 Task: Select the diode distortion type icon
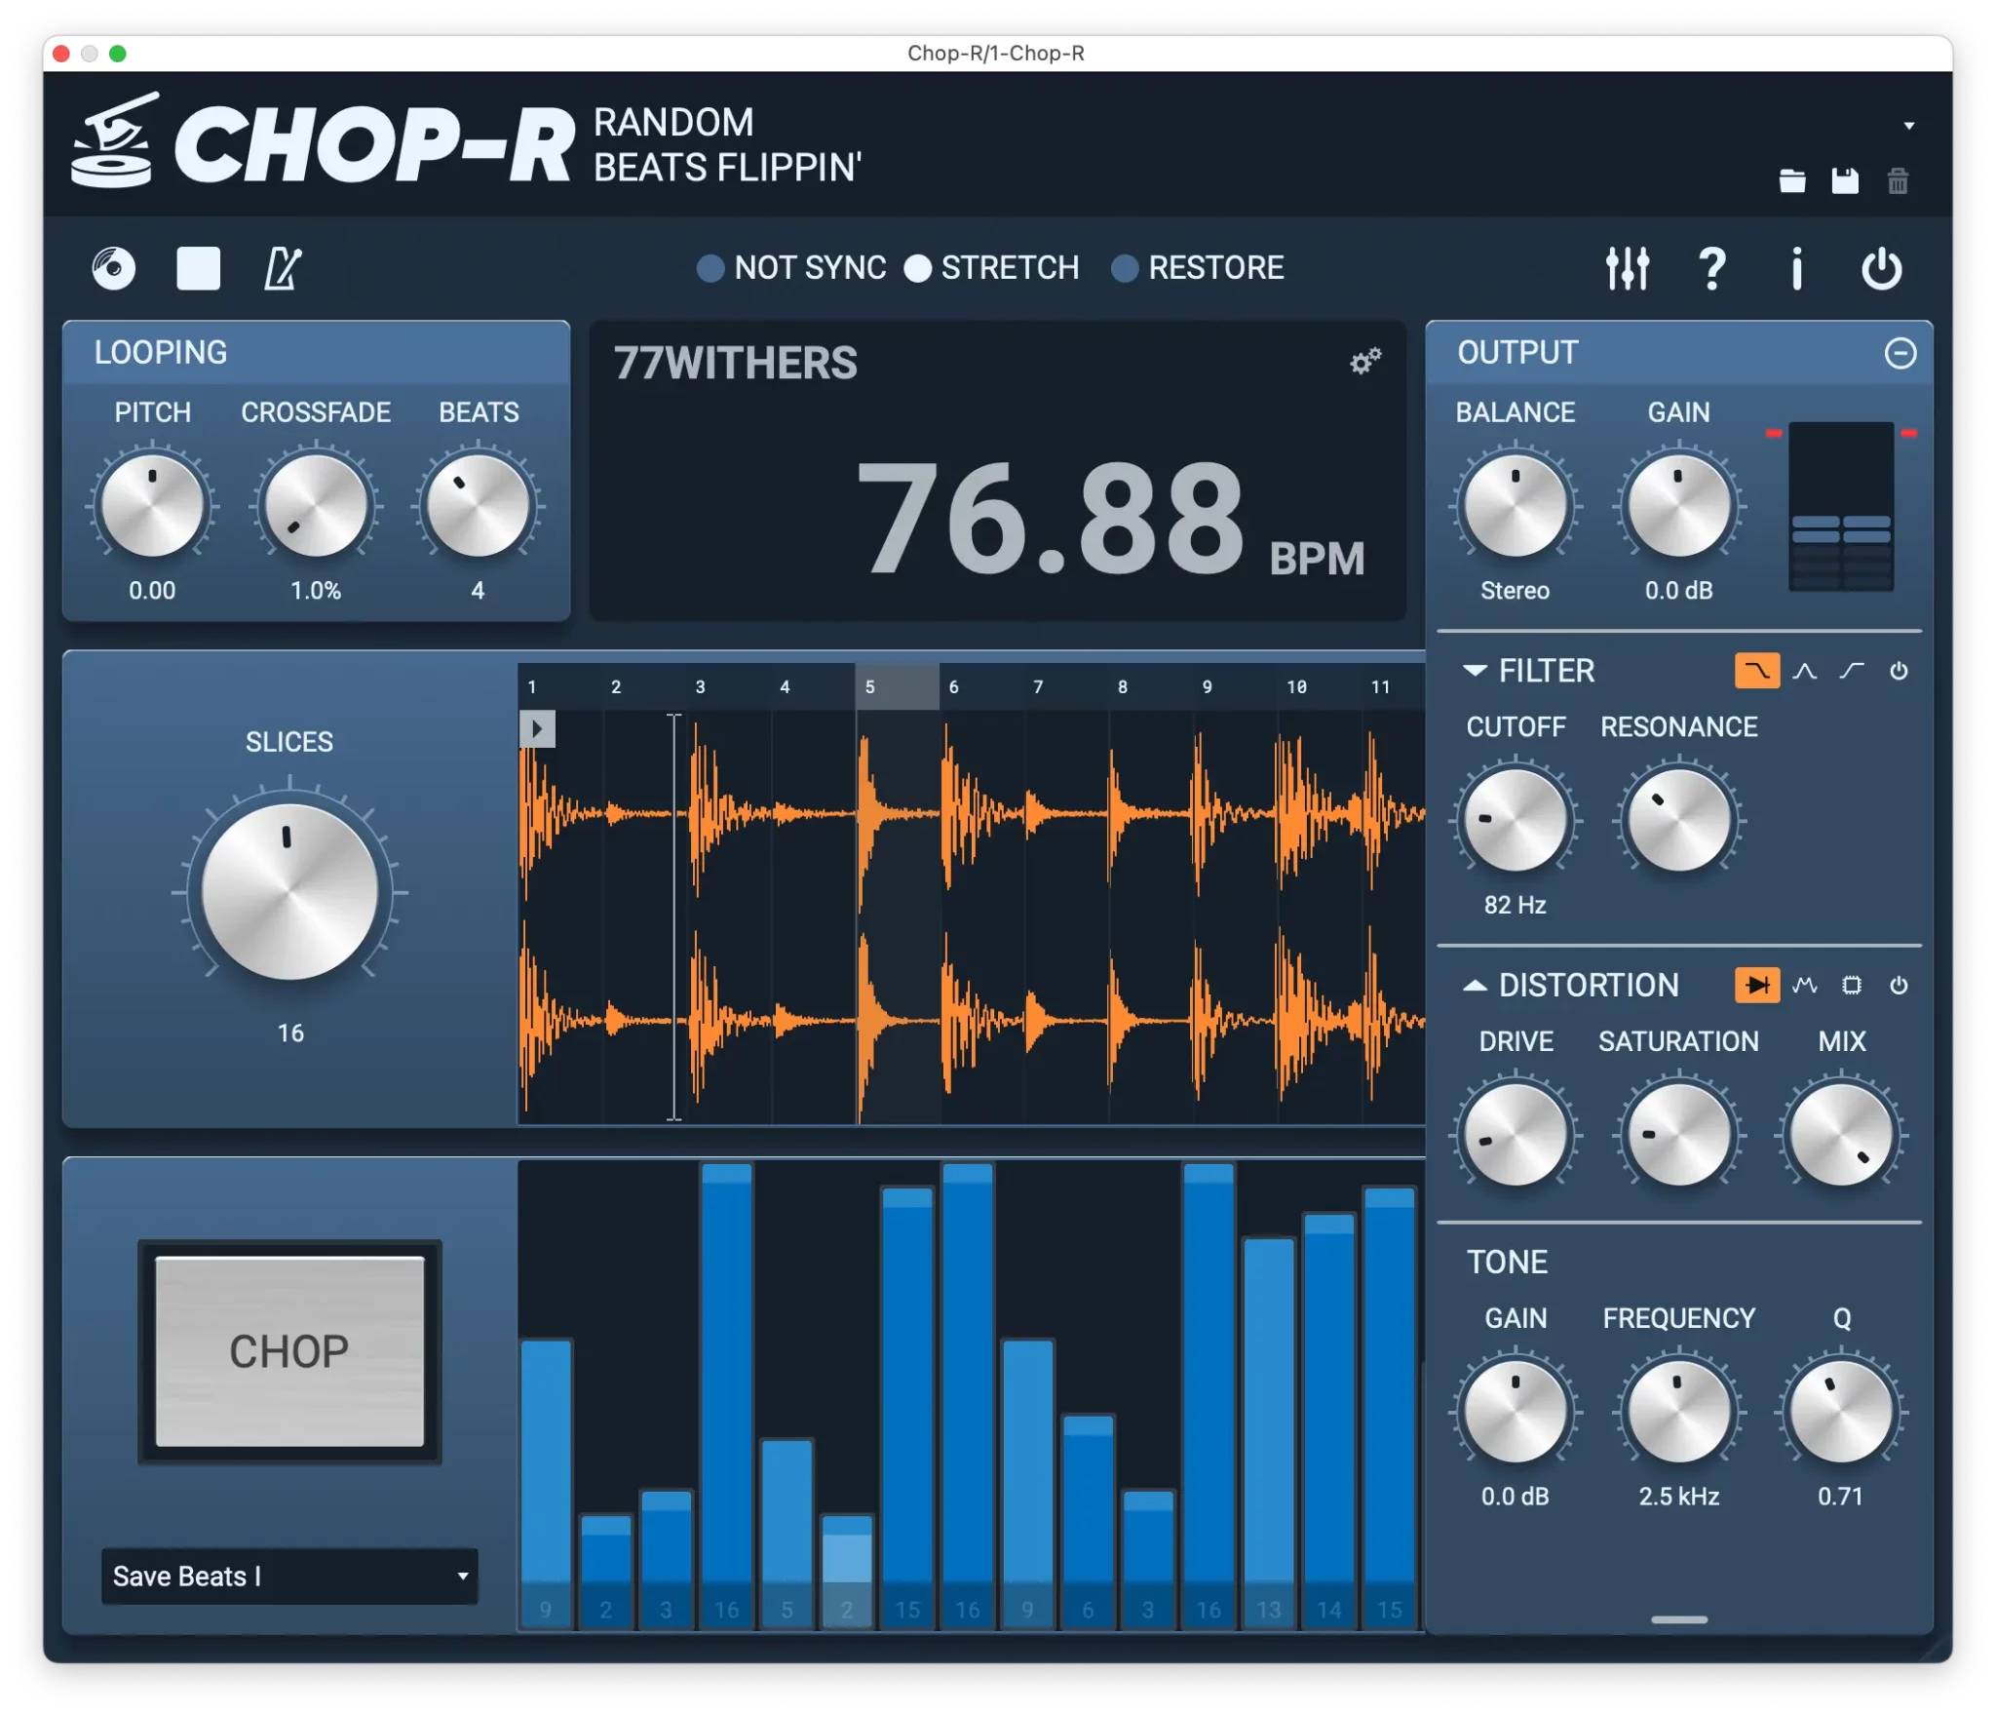(x=1756, y=986)
